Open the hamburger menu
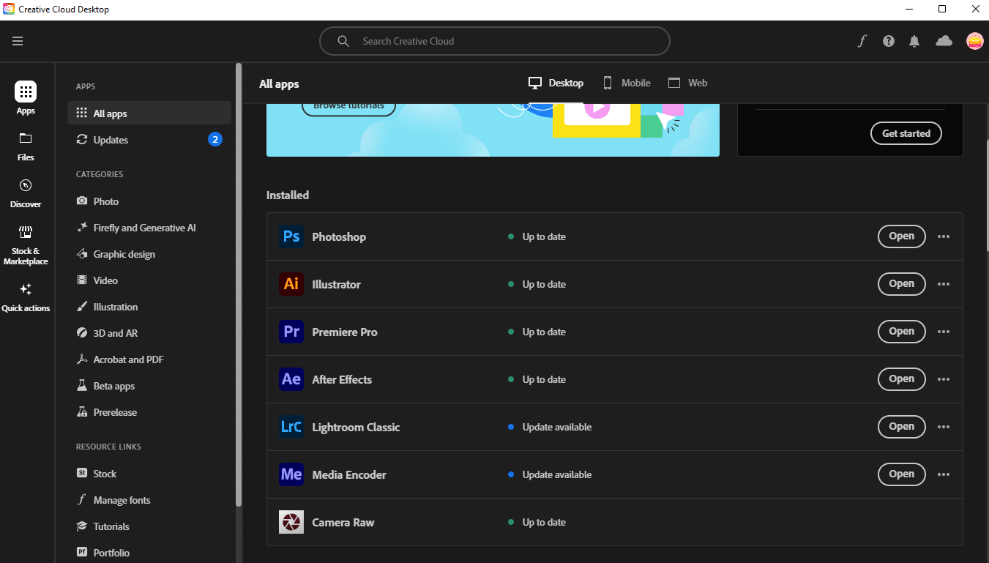Viewport: 989px width, 563px height. 18,41
